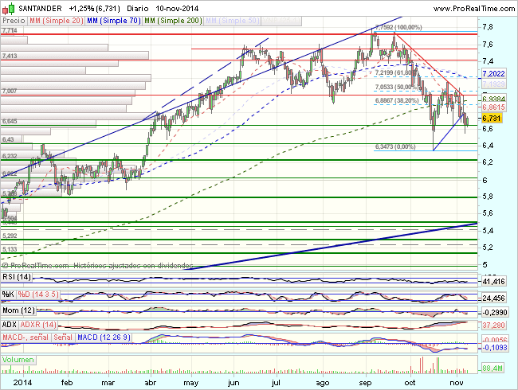This screenshot has width=518, height=390.
Task: Click the mar month marker
Action: (x=108, y=383)
